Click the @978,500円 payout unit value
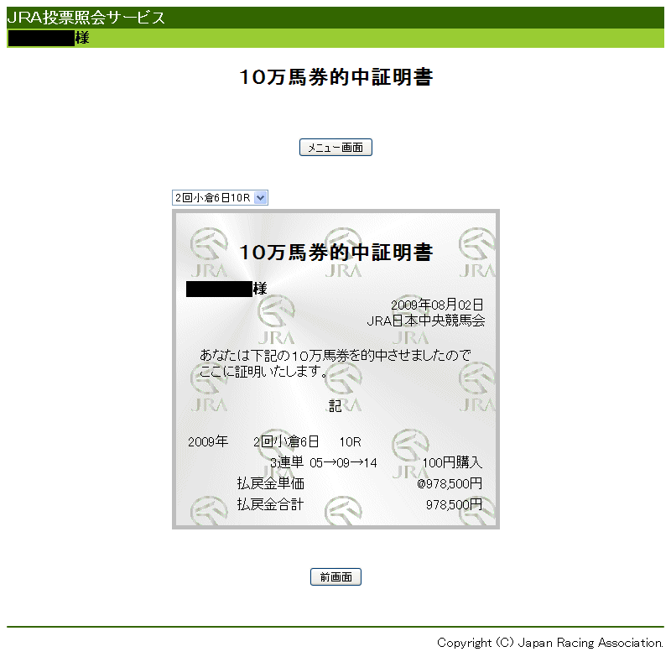Image resolution: width=671 pixels, height=657 pixels. (x=450, y=483)
